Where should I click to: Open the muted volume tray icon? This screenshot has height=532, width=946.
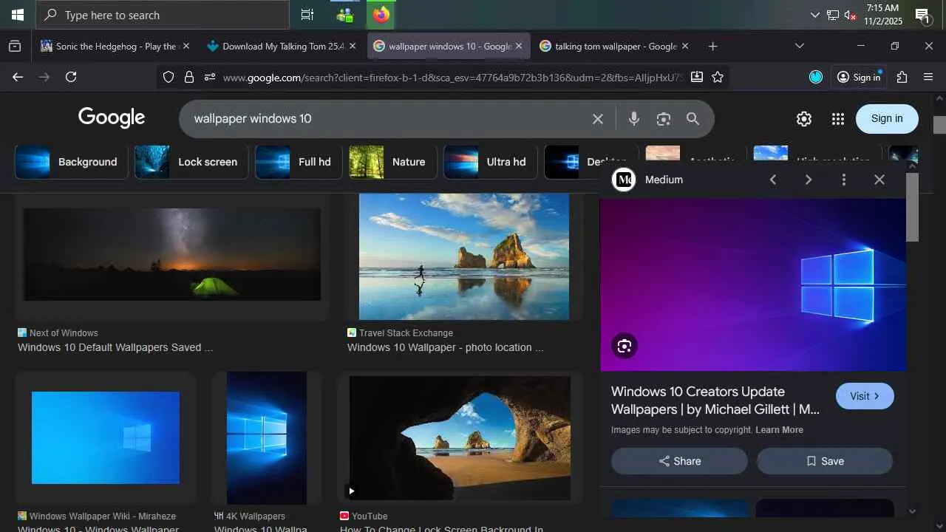click(850, 15)
